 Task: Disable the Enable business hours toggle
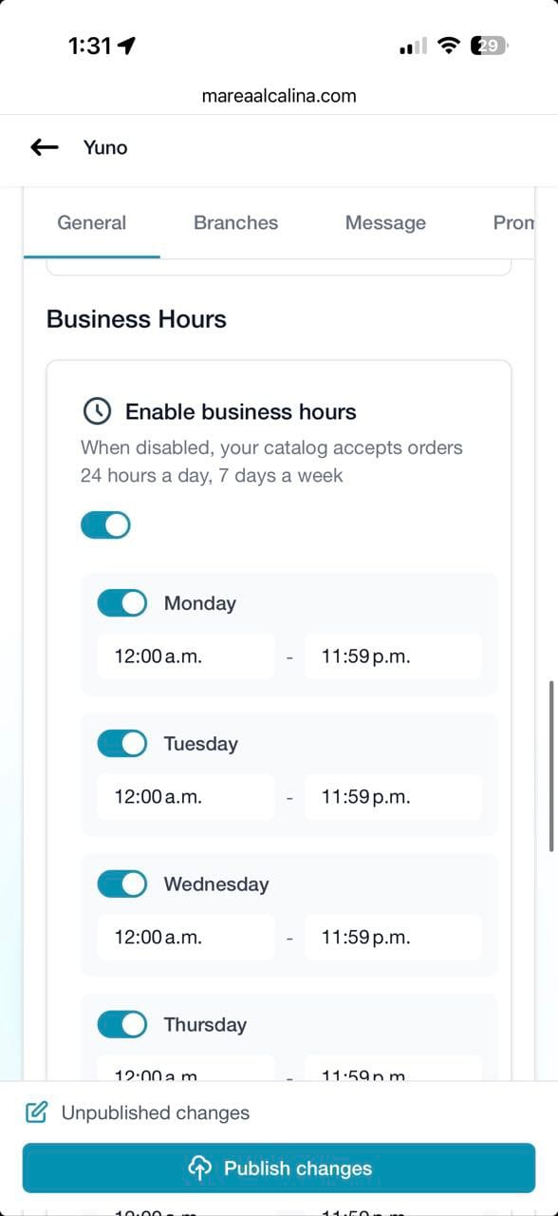coord(105,524)
